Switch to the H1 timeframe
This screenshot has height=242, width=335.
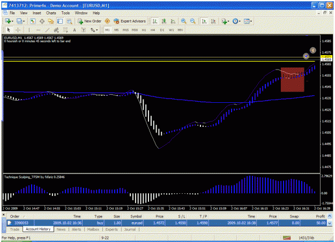(x=144, y=30)
